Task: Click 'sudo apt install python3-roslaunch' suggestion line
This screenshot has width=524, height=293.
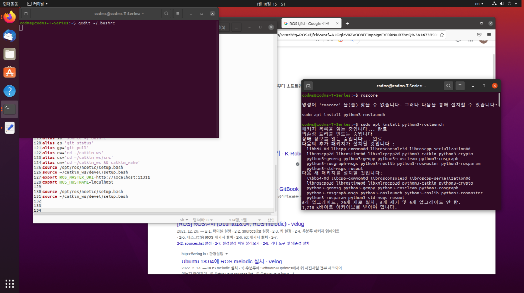Action: pyautogui.click(x=343, y=115)
